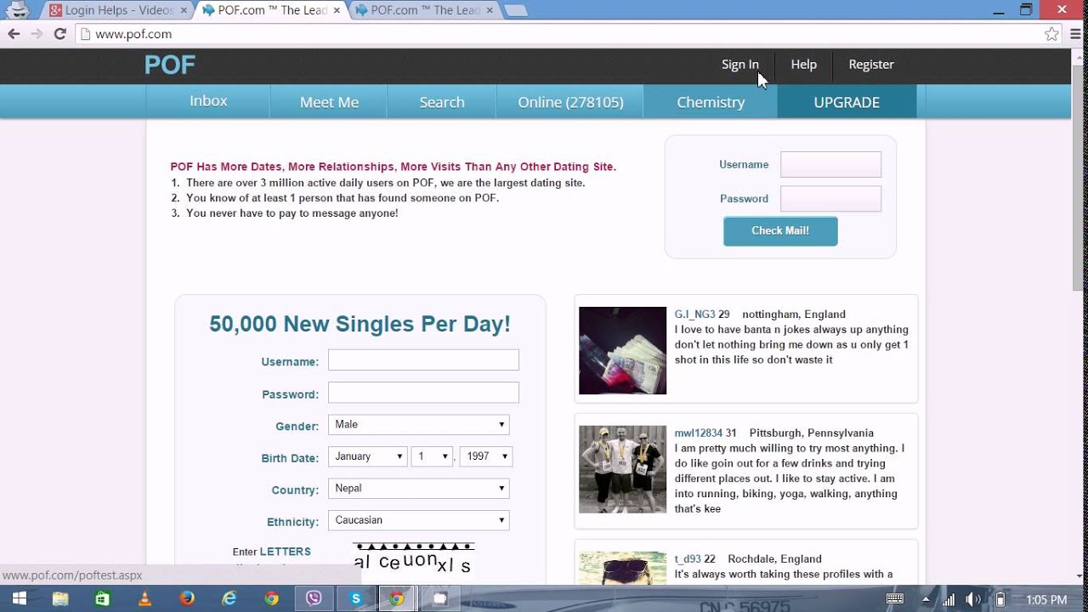The width and height of the screenshot is (1088, 612).
Task: Expand the Ethnicity Caucasian dropdown
Action: coord(418,520)
